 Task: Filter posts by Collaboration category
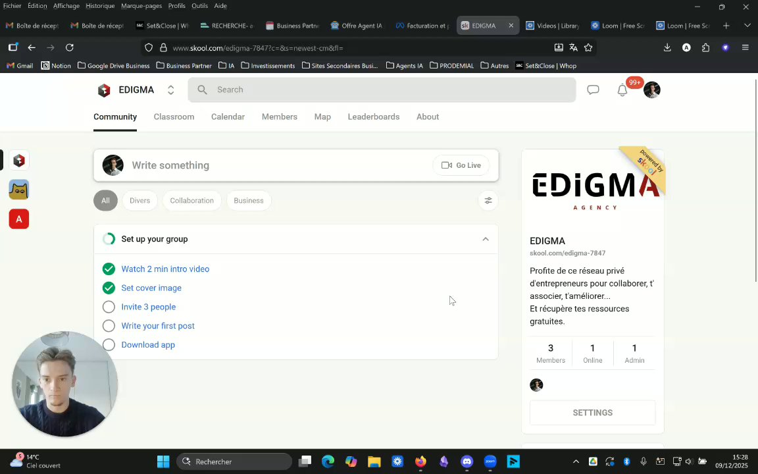[x=191, y=201]
